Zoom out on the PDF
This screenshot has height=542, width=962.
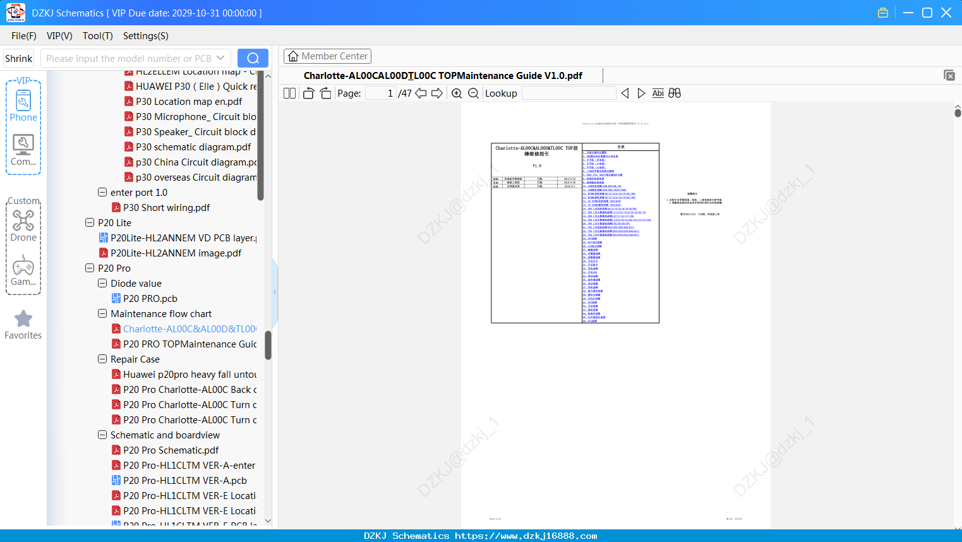(473, 93)
